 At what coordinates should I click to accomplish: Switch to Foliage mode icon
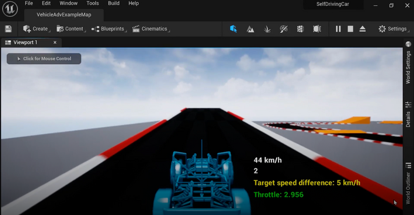267,29
